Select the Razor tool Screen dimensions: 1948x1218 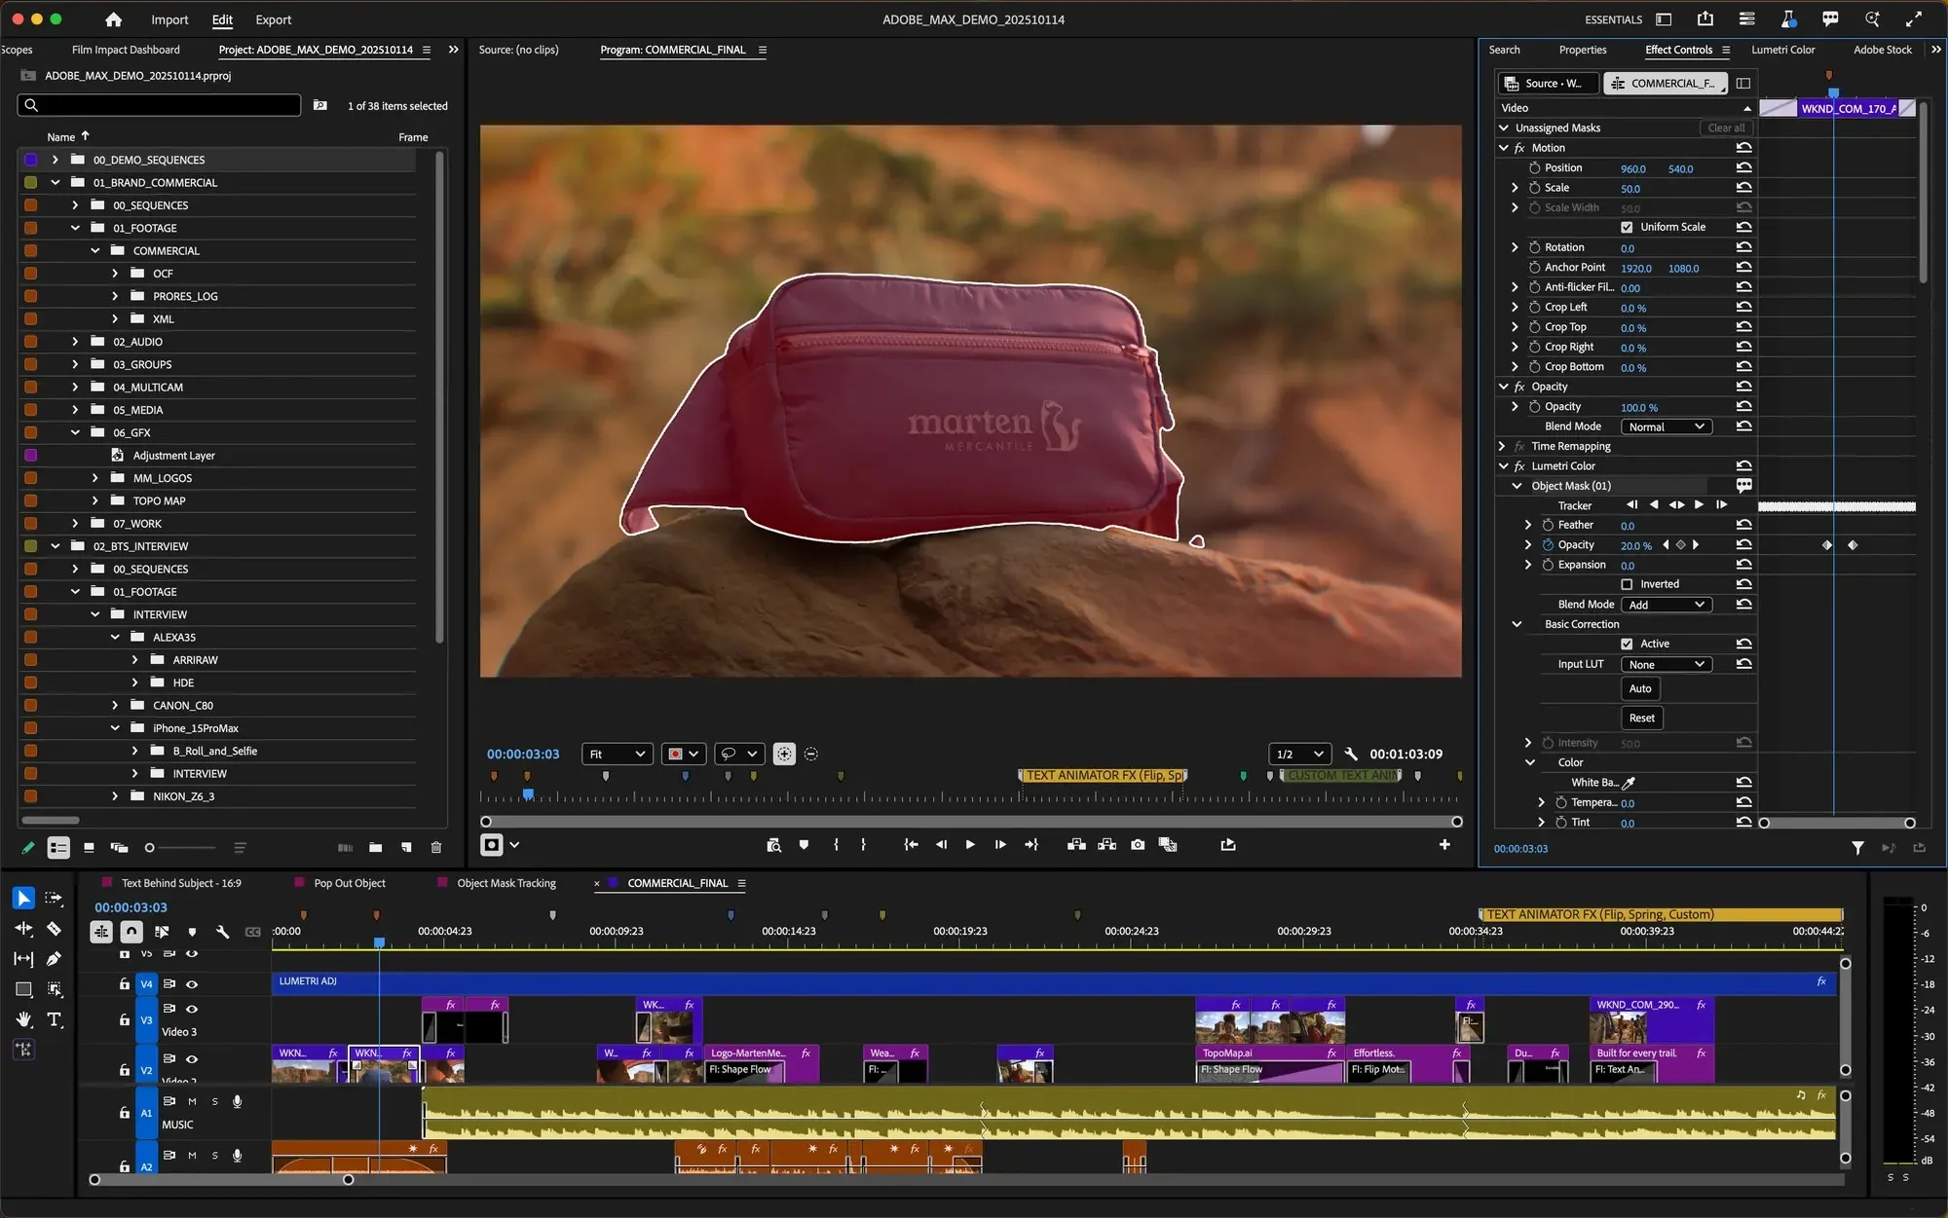[55, 929]
